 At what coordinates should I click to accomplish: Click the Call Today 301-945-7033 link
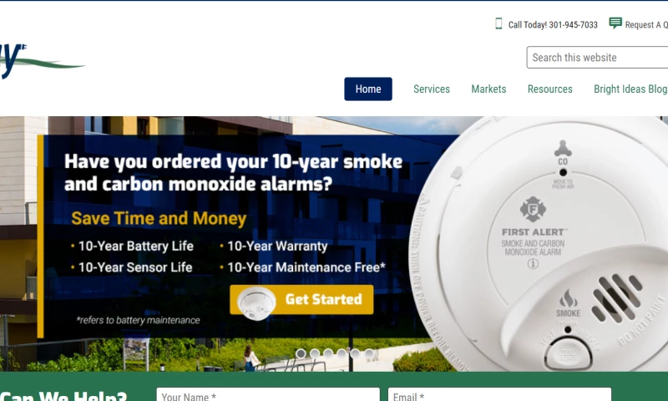click(x=553, y=25)
